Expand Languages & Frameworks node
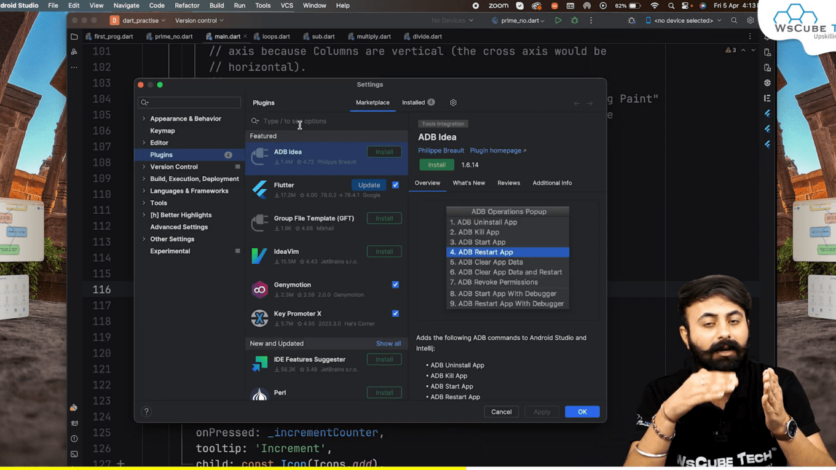Viewport: 836px width, 470px height. 144,190
